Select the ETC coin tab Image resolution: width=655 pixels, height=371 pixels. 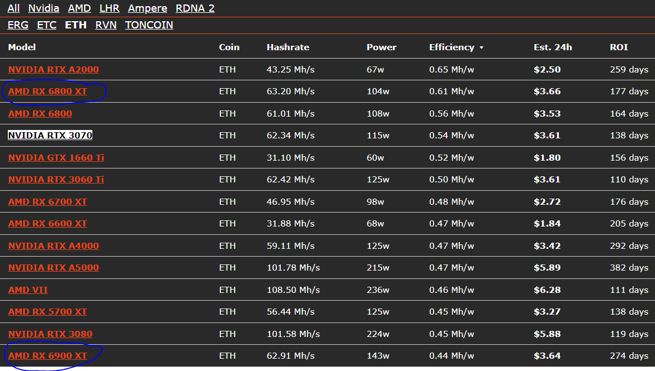coord(46,25)
